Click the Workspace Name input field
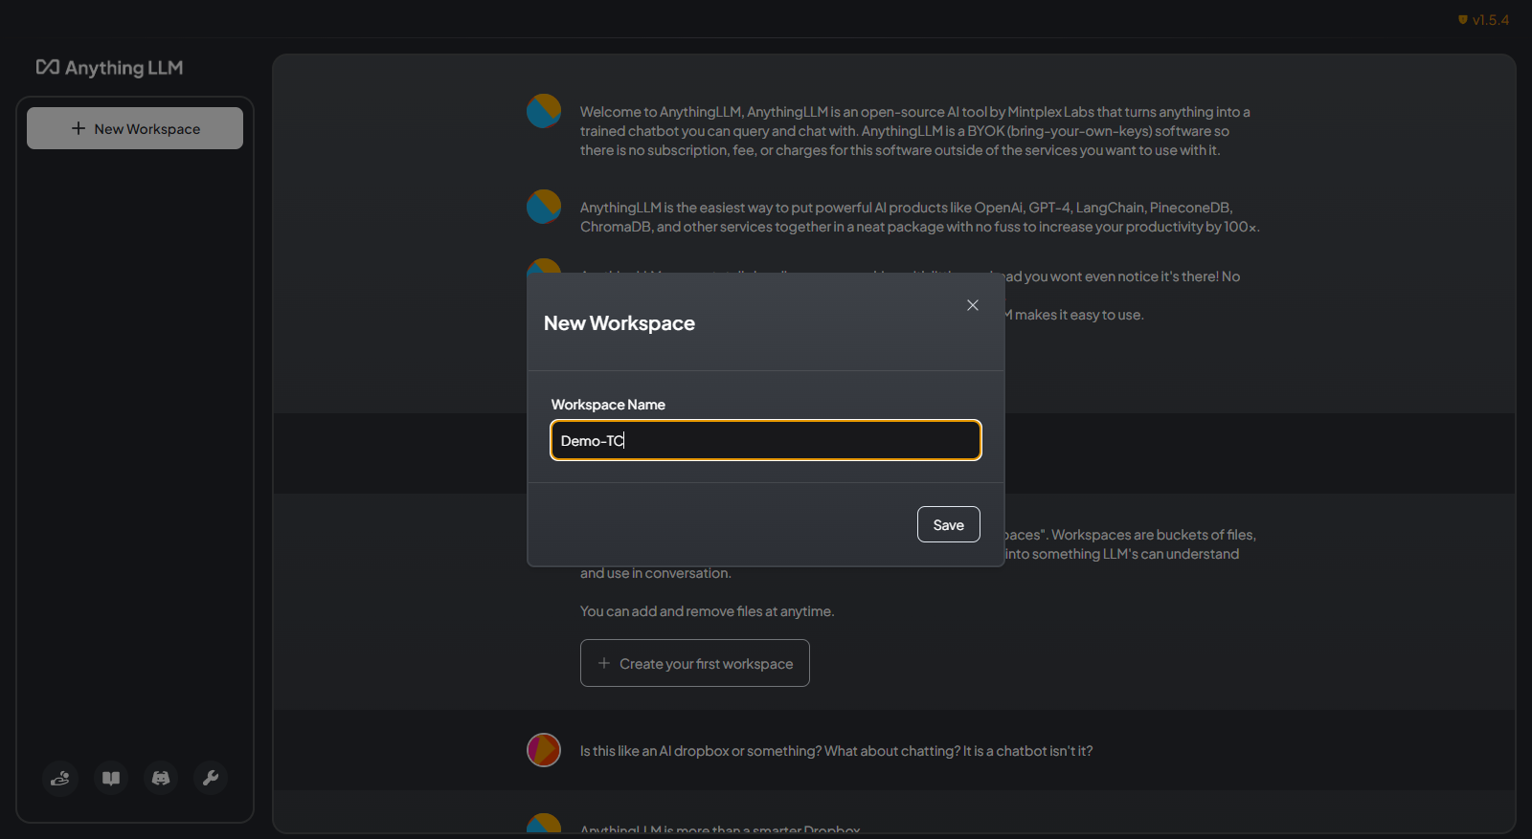The width and height of the screenshot is (1532, 839). click(766, 440)
